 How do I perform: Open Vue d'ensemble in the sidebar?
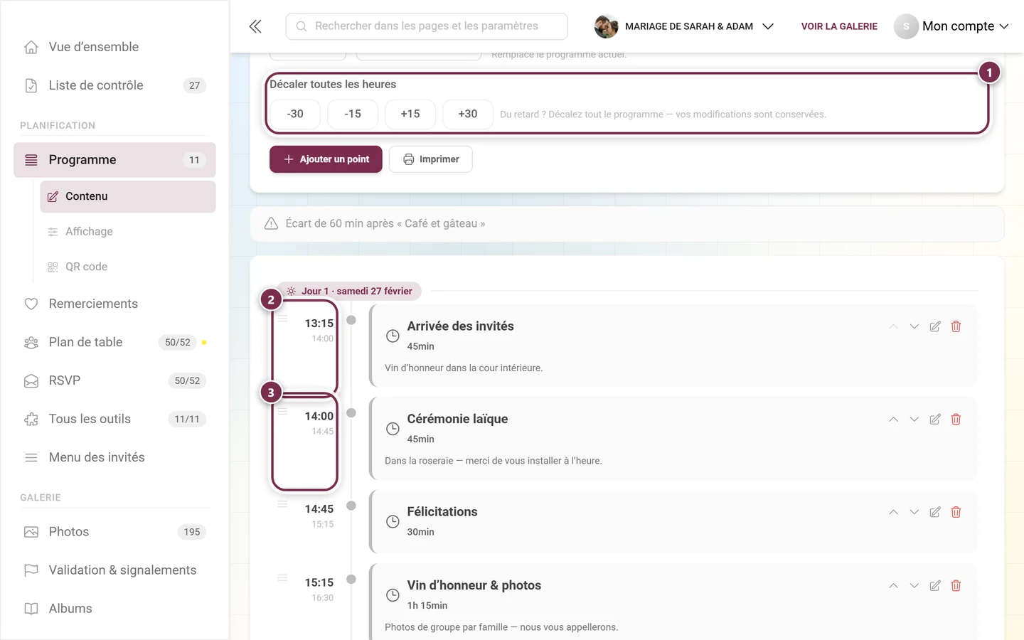[114, 47]
